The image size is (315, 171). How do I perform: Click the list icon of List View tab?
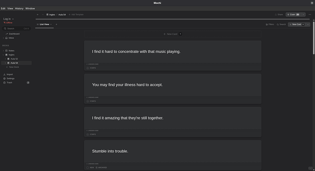point(38,25)
